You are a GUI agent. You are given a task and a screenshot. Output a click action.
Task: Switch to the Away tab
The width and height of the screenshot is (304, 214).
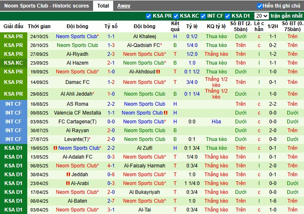[123, 6]
